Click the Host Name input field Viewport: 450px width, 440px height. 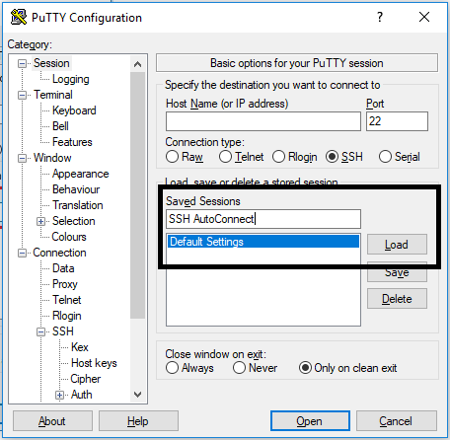(263, 121)
